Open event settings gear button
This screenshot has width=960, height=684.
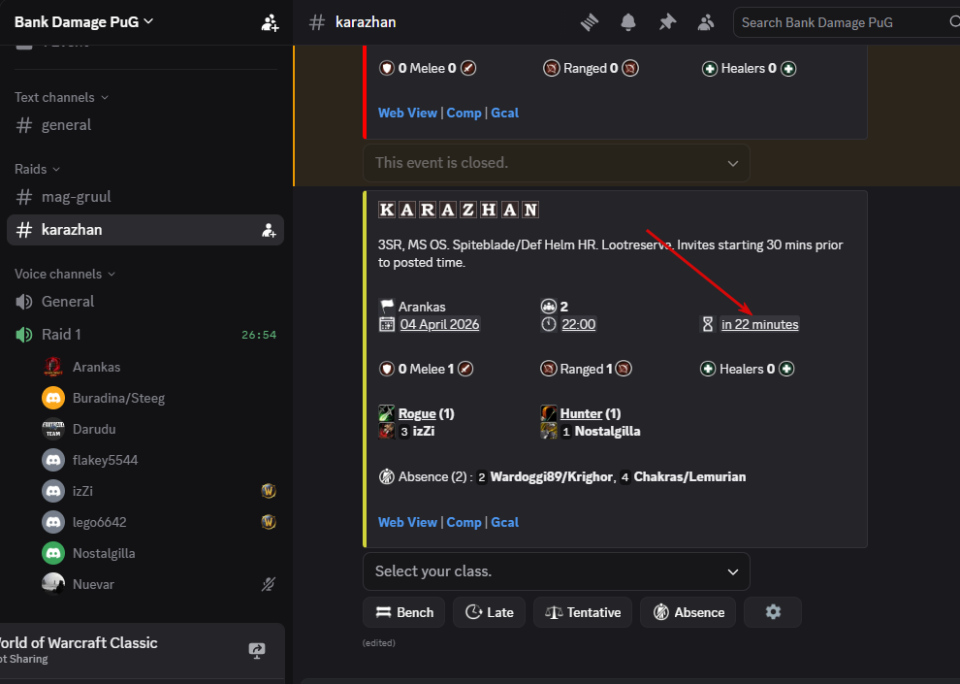tap(773, 612)
